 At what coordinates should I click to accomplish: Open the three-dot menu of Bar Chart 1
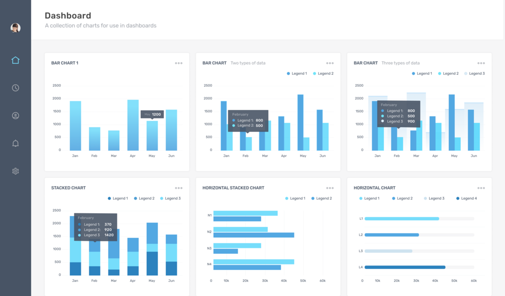[179, 63]
